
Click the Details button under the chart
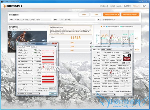pos(137,50)
